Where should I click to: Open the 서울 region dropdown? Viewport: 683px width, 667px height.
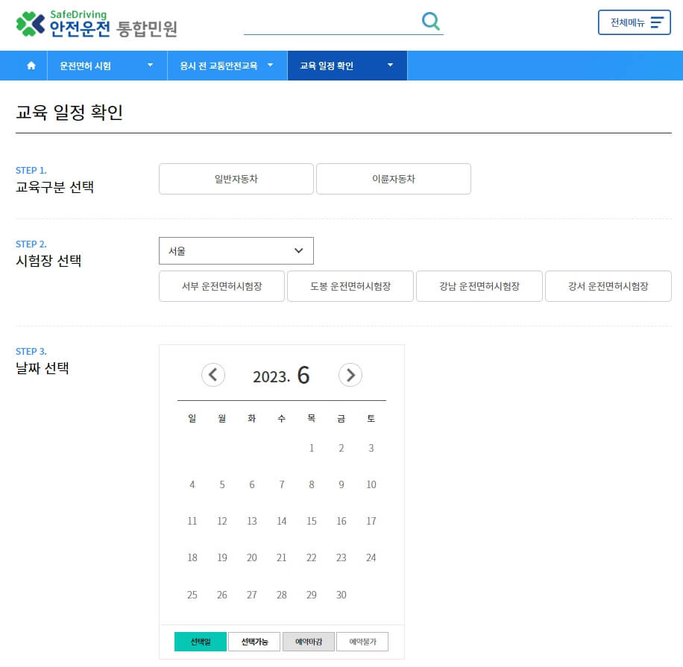tap(236, 250)
